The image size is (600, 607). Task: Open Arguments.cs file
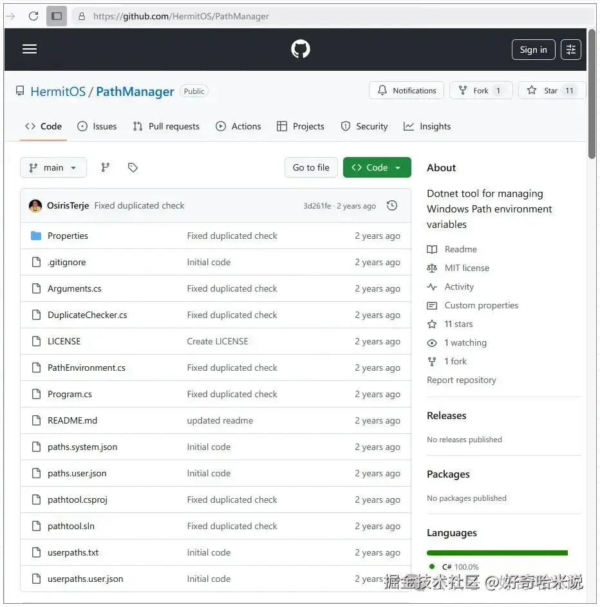pyautogui.click(x=74, y=289)
